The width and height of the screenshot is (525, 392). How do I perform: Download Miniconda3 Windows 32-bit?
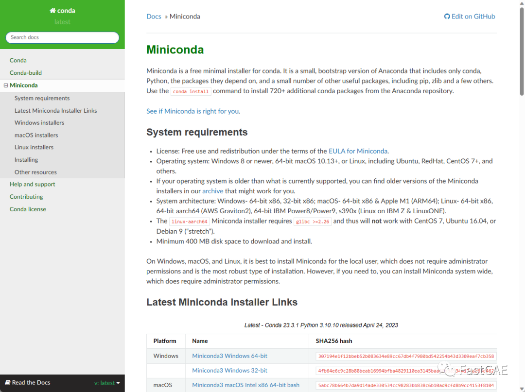point(229,371)
